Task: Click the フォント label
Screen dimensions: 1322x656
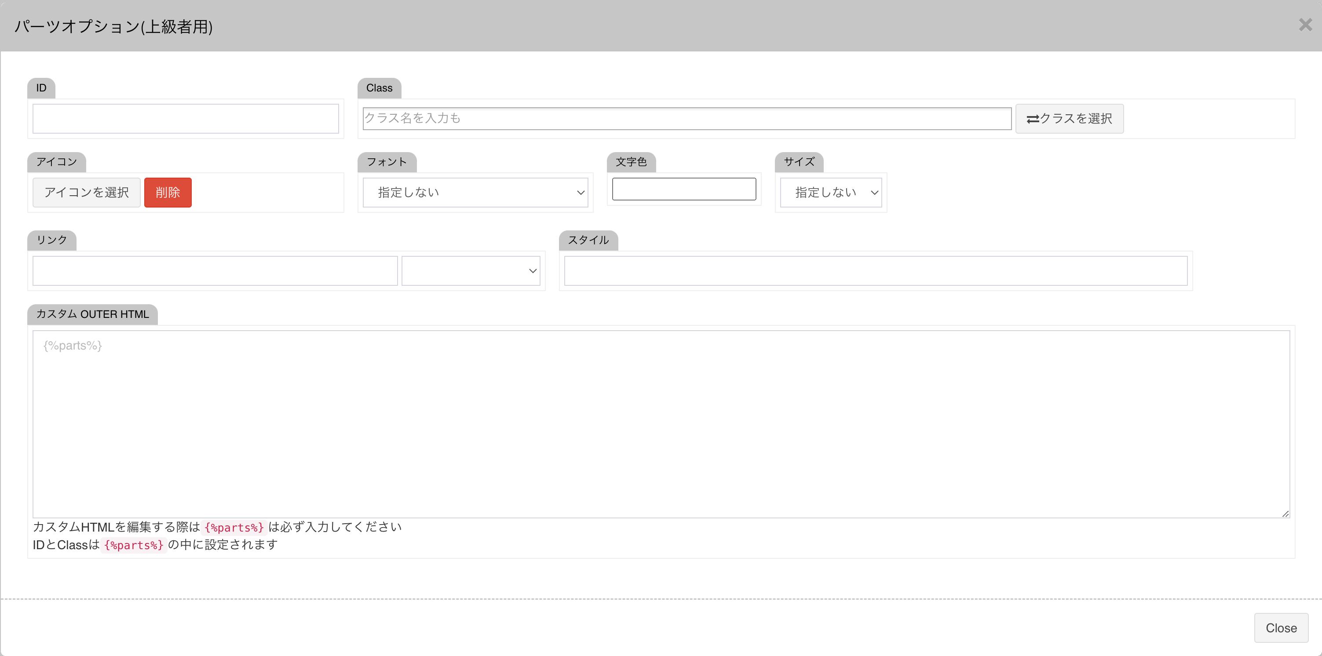Action: (x=387, y=161)
